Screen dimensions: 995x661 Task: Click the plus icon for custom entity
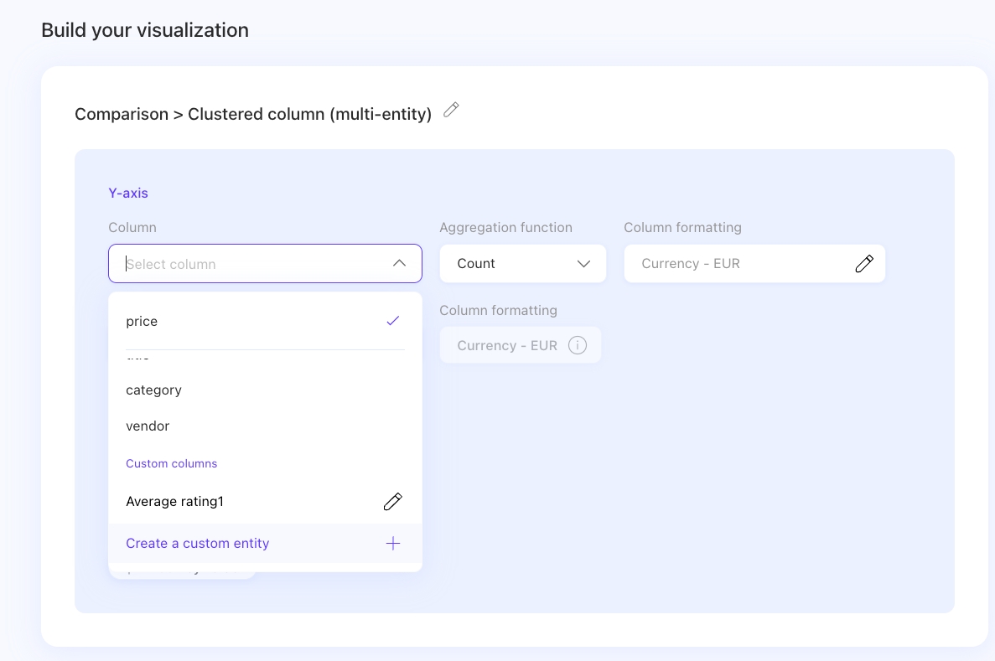tap(392, 544)
